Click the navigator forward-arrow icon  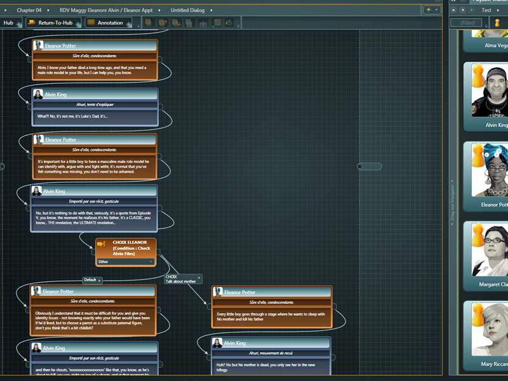[x=472, y=10]
